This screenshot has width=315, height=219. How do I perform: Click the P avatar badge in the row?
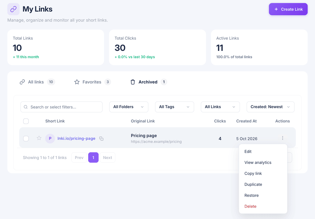click(50, 138)
